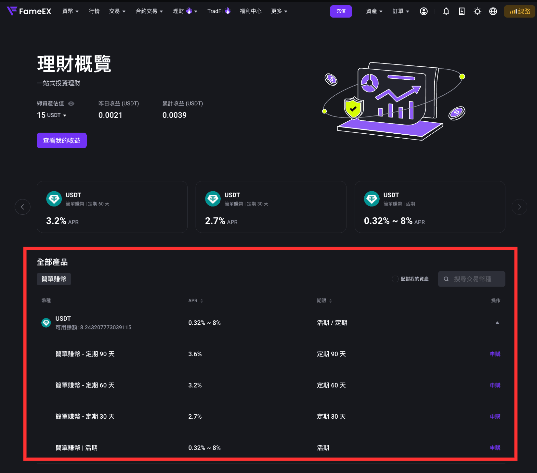Sort products by 期限 column
This screenshot has height=473, width=537.
click(324, 301)
